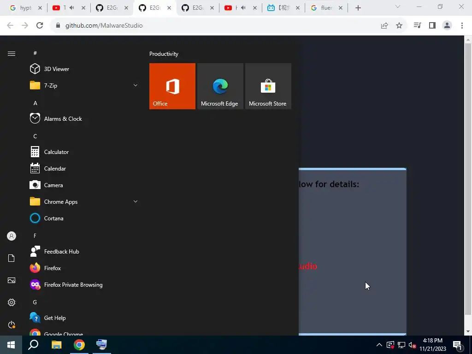Viewport: 472px width, 354px height.
Task: Open File Explorer from the taskbar
Action: click(56, 345)
